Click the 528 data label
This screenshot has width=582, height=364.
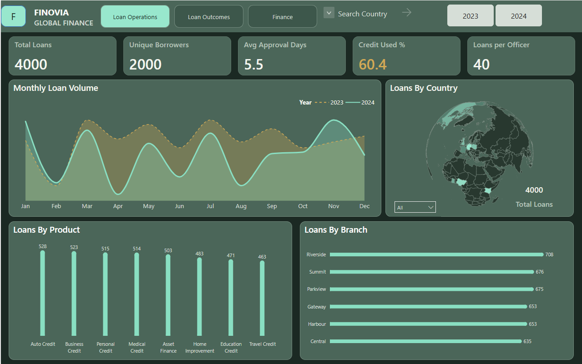43,246
